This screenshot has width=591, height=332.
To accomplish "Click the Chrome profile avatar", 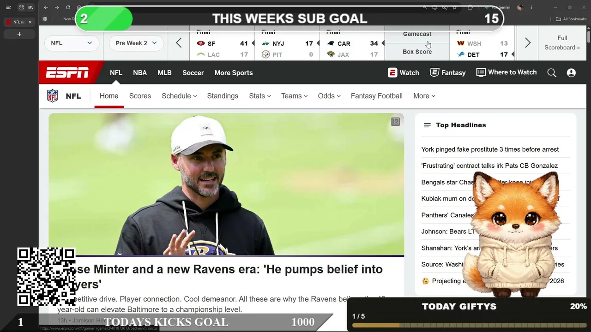I will (520, 7).
